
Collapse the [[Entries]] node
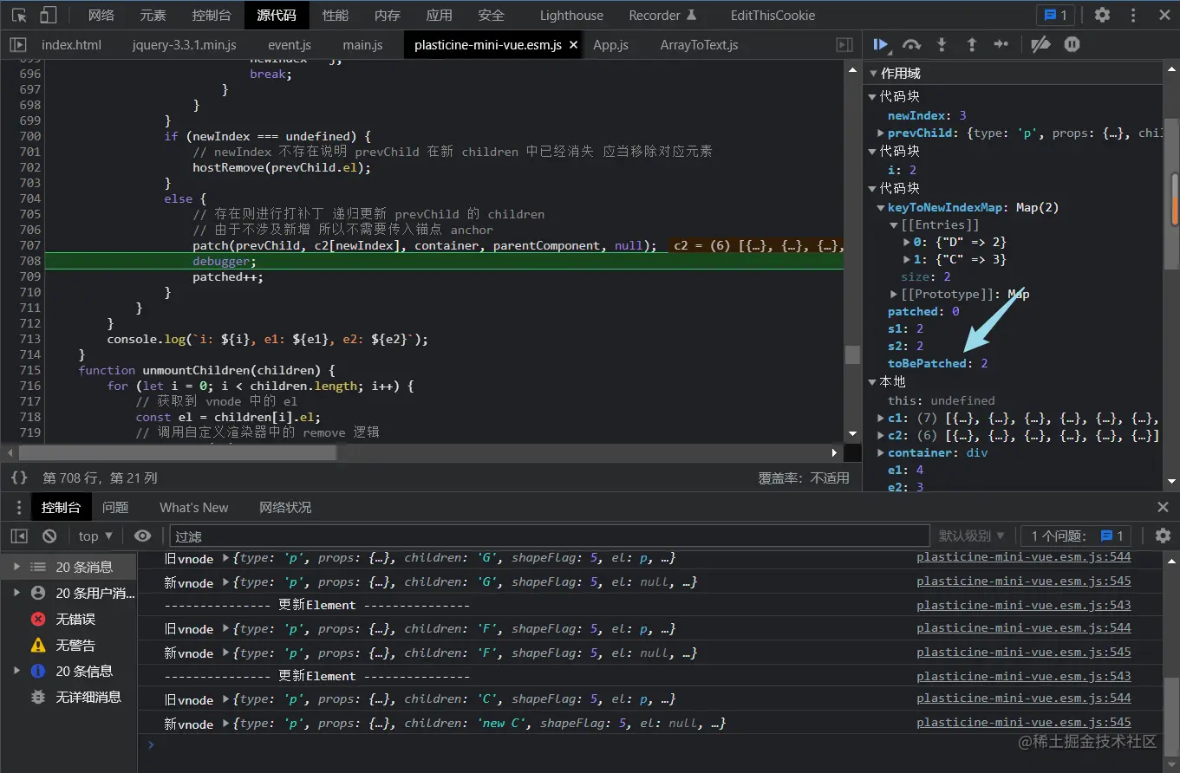point(894,224)
